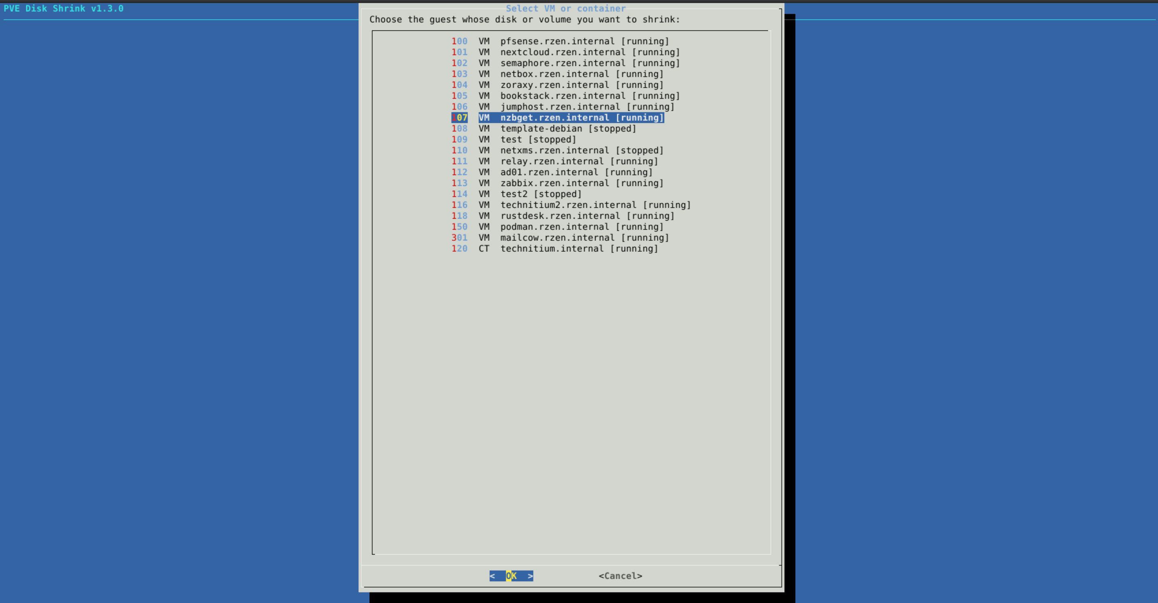The image size is (1158, 603).
Task: Choose VM 105 bookstack.rzen.internal
Action: [565, 96]
